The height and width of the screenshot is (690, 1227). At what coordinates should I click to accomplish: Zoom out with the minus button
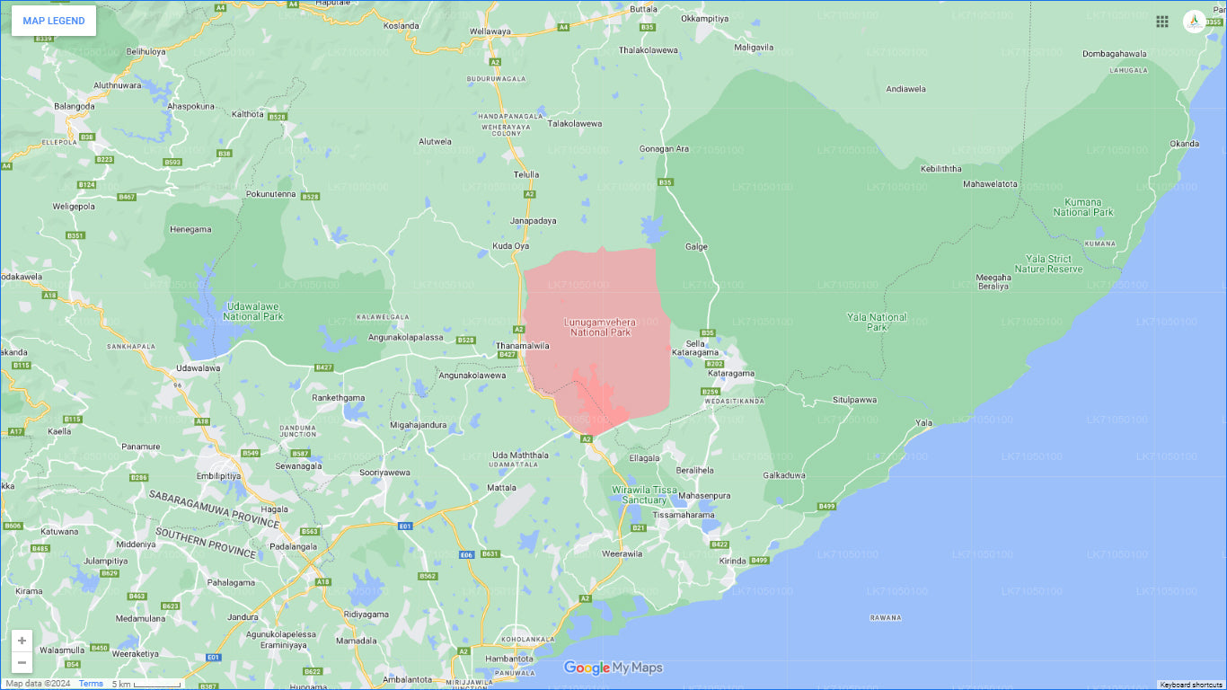point(22,663)
